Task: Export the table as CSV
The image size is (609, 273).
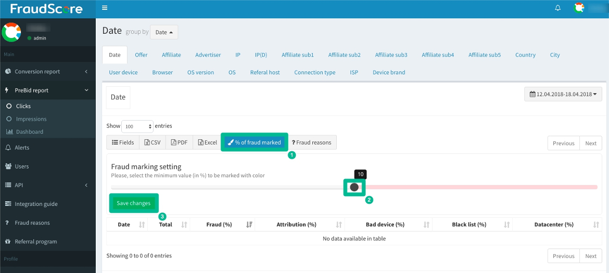Action: pyautogui.click(x=152, y=142)
